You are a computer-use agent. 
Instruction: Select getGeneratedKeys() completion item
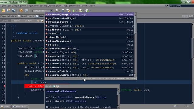[89, 18]
